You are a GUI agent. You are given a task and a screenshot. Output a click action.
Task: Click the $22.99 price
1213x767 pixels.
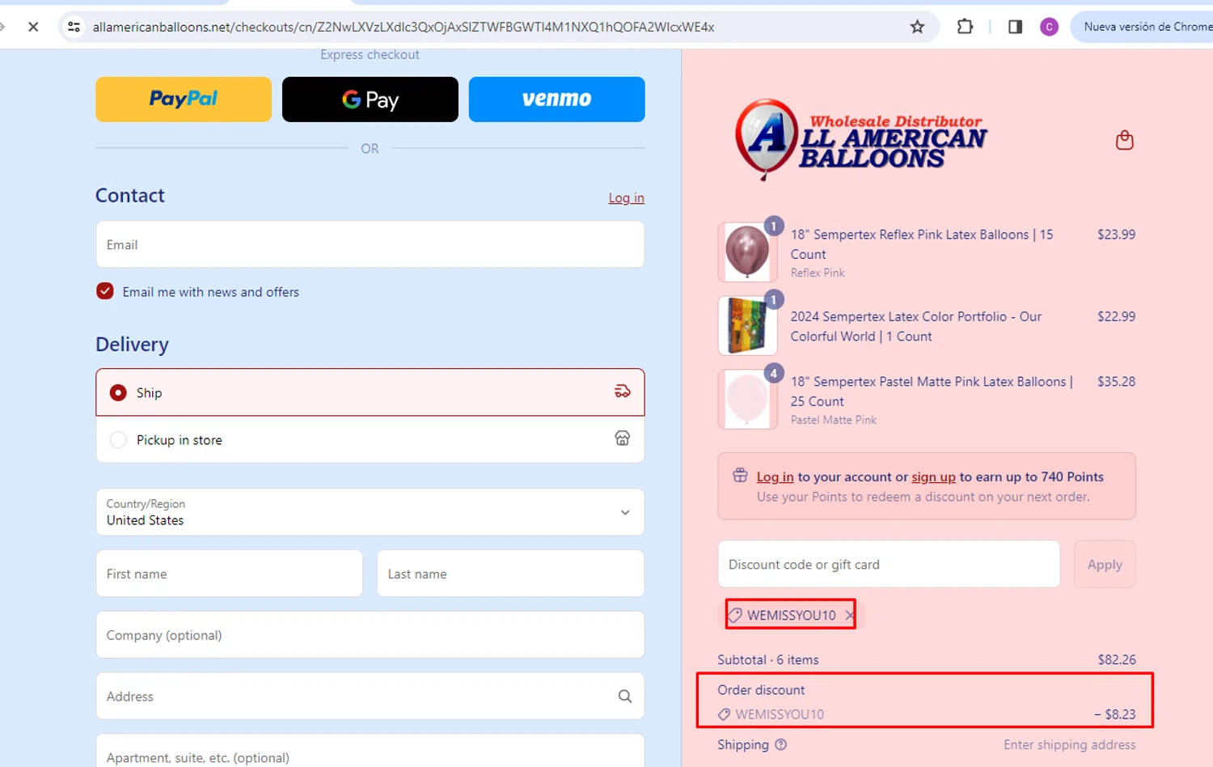pyautogui.click(x=1116, y=316)
